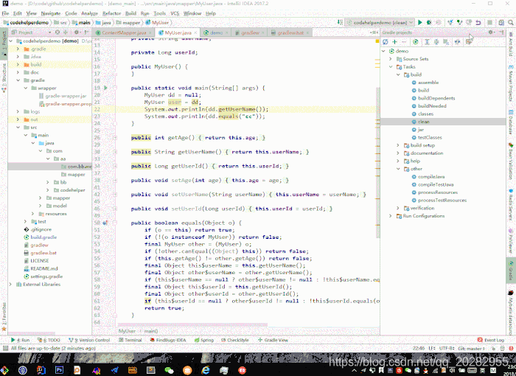Hide the Gradle projects panel
This screenshot has height=376, width=516.
[x=501, y=32]
